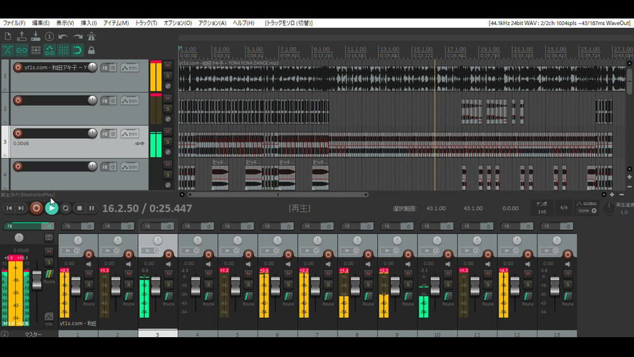Image resolution: width=634 pixels, height=357 pixels.
Task: Click the 4/4 time signature field
Action: 563,208
